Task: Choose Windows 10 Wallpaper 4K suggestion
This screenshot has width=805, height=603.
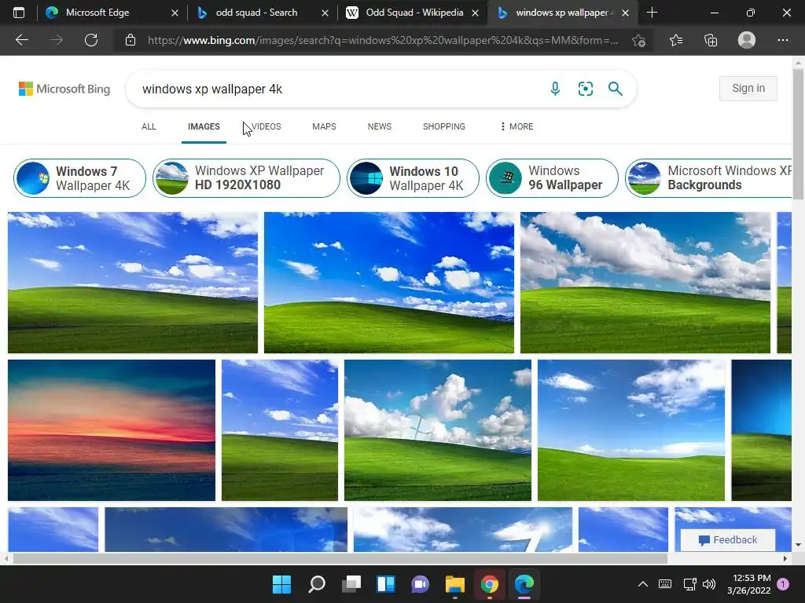Action: click(413, 178)
